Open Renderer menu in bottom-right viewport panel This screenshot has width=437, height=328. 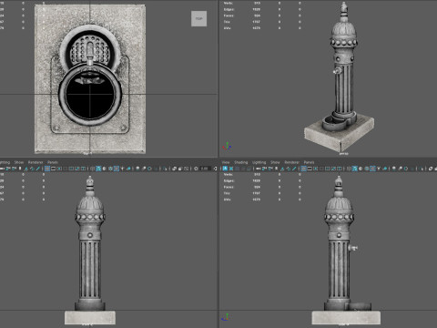pos(291,162)
